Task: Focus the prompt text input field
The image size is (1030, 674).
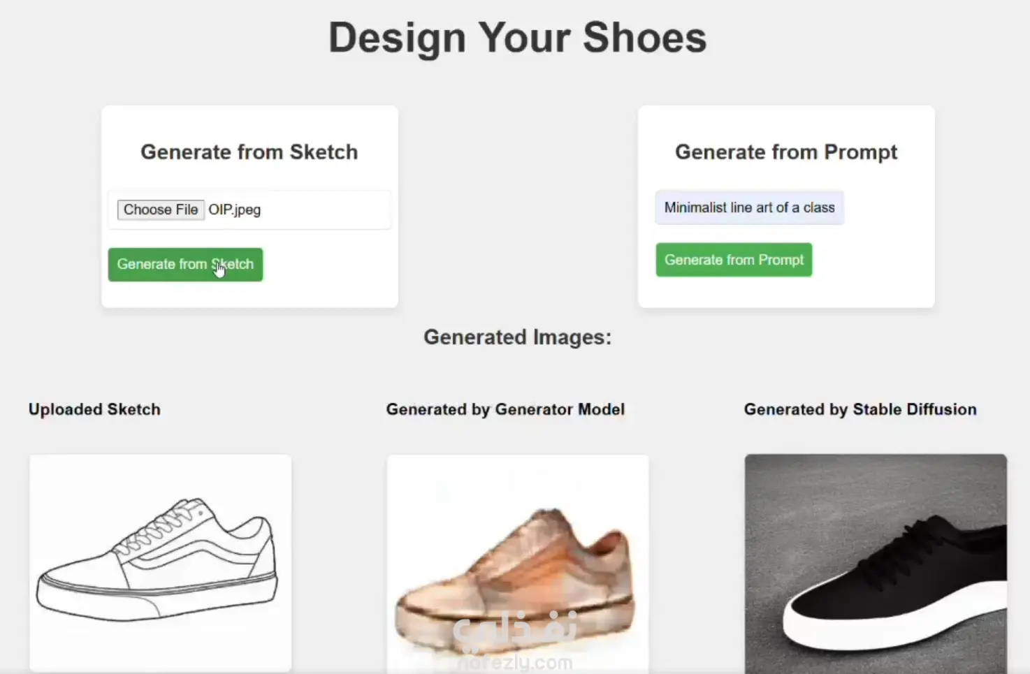Action: 749,207
